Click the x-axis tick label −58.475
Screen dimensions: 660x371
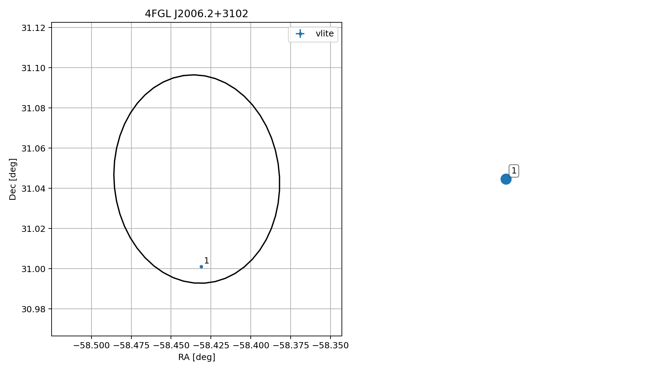pos(131,346)
